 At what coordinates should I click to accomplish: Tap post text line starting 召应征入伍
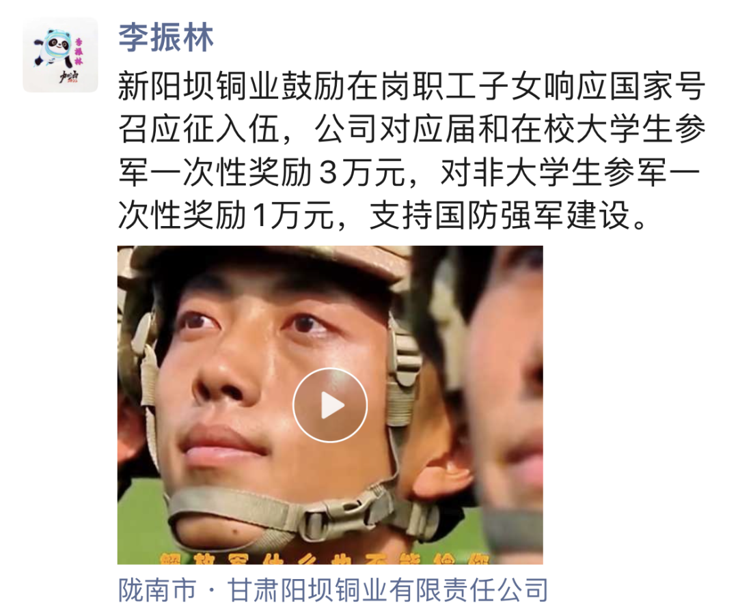411,129
